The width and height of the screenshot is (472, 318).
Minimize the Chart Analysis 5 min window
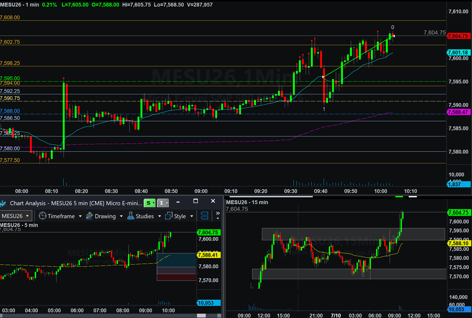tap(178, 202)
